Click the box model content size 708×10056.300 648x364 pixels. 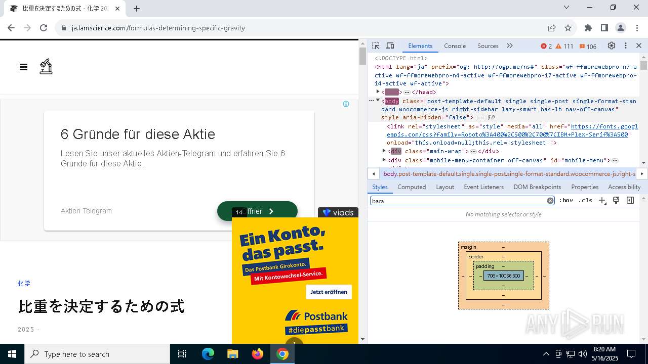pyautogui.click(x=504, y=276)
